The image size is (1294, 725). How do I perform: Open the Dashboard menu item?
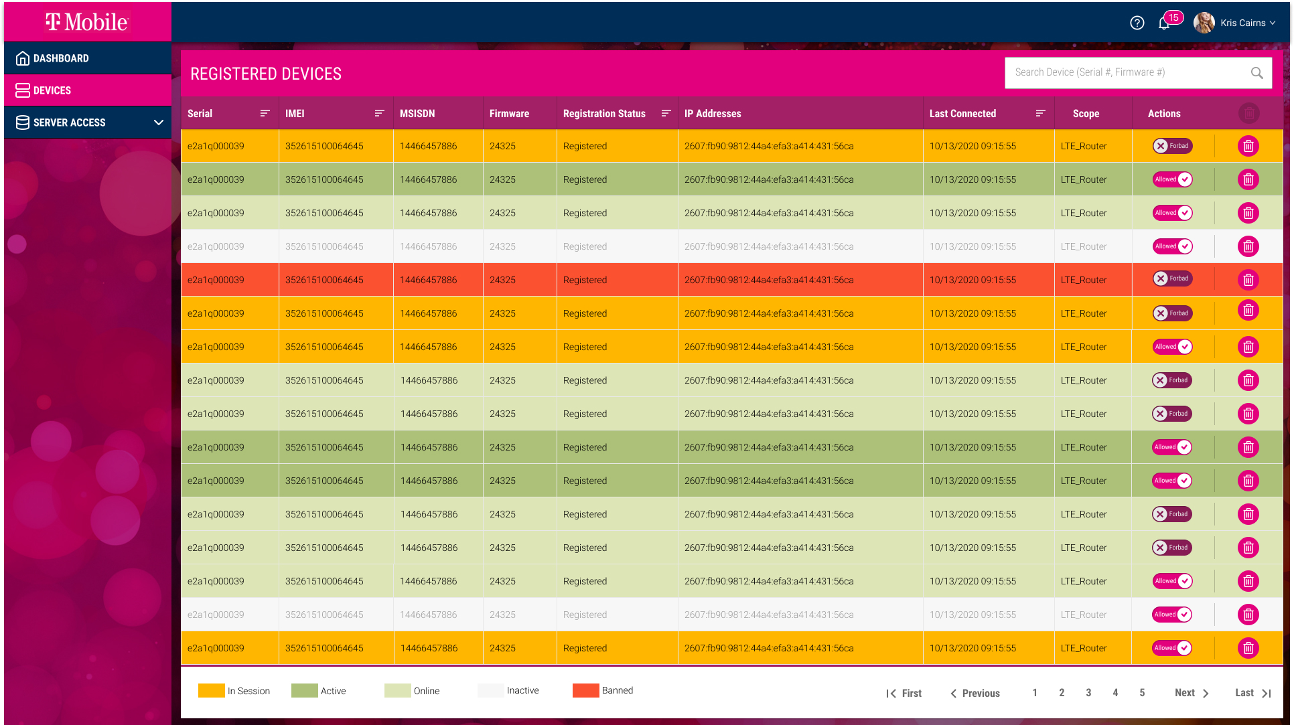(x=88, y=58)
